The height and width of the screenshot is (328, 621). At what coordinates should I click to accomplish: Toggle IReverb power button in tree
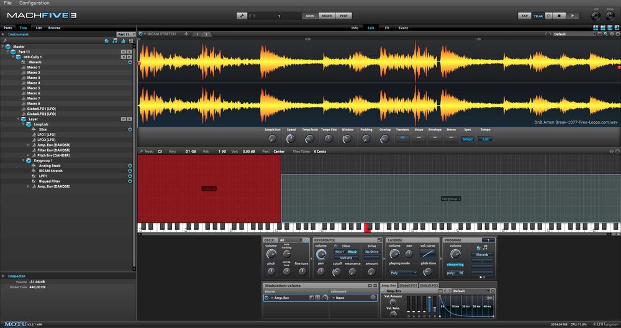pyautogui.click(x=130, y=62)
